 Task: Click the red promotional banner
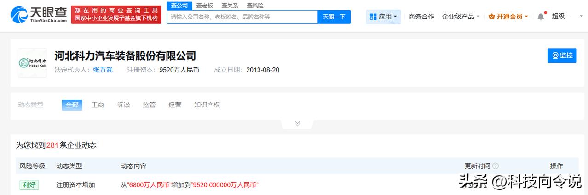pos(116,14)
